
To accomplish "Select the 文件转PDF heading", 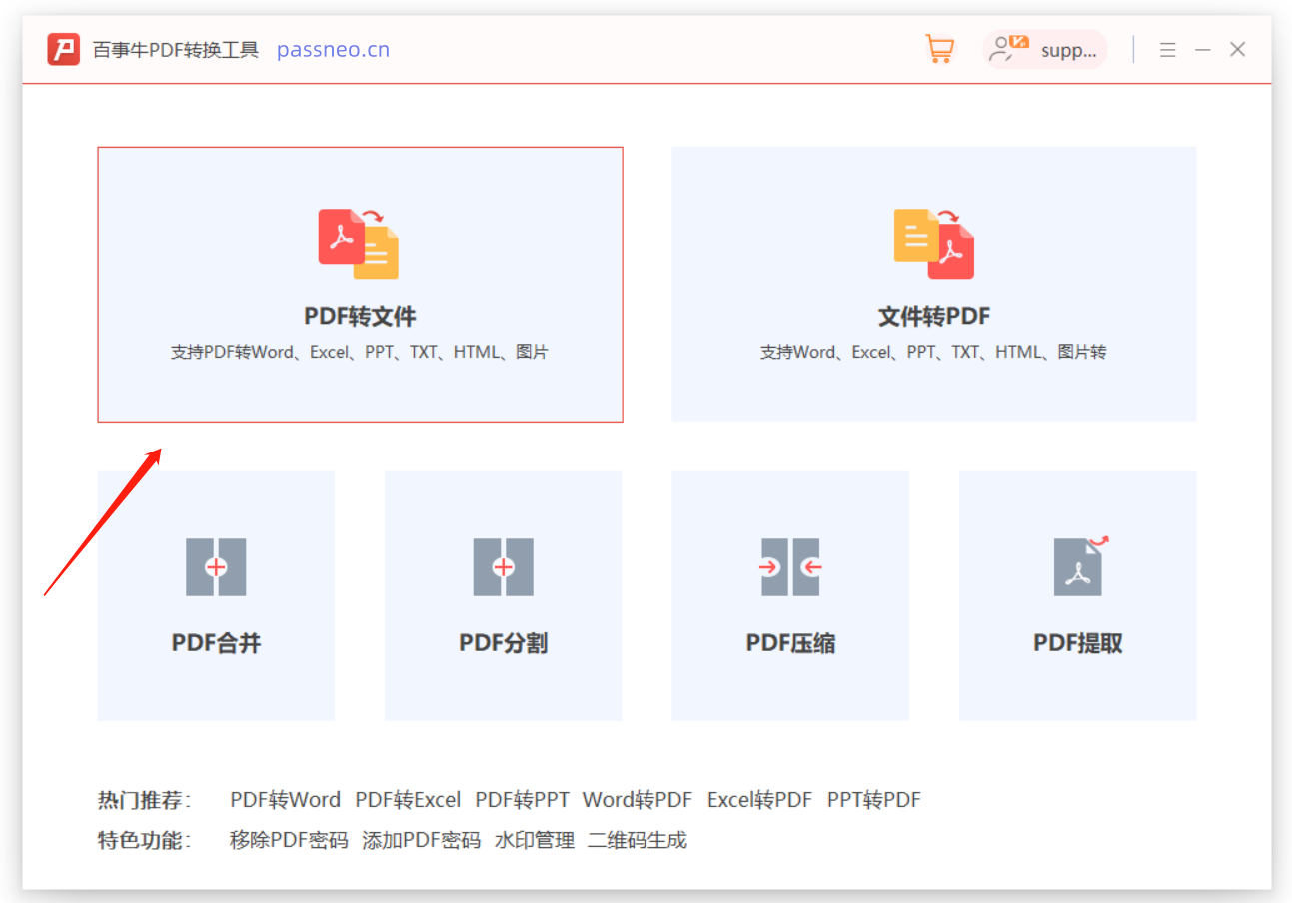I will (x=934, y=317).
